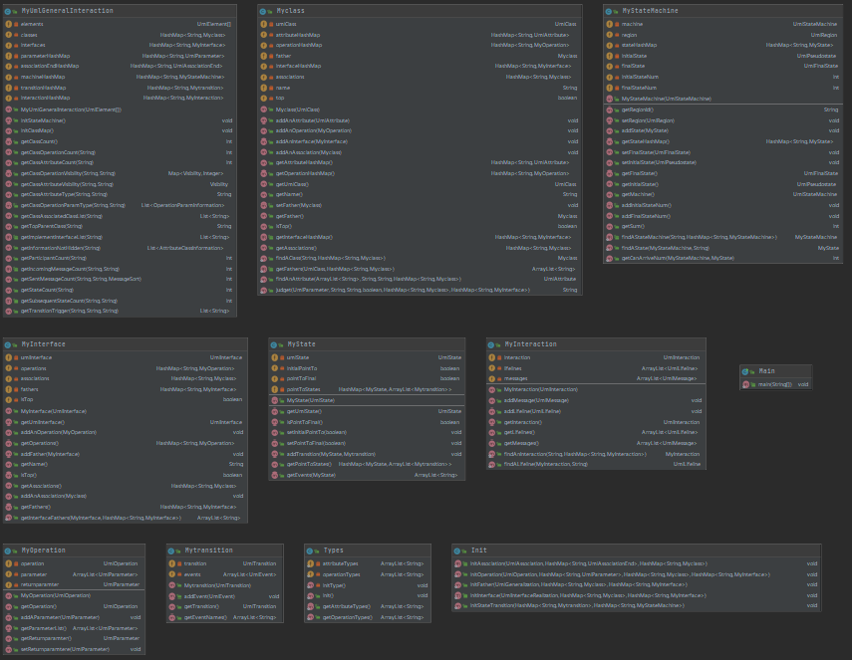Select the MyState class title
The width and height of the screenshot is (852, 660).
[302, 344]
